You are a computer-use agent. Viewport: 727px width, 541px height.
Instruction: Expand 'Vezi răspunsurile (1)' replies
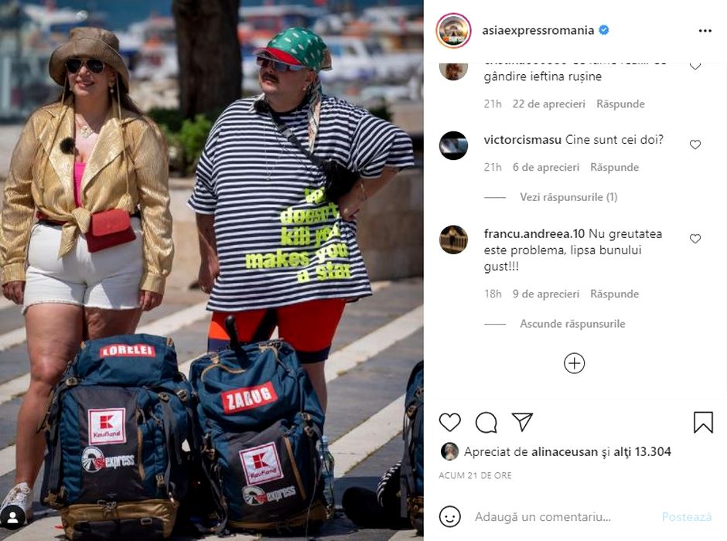[x=568, y=197]
